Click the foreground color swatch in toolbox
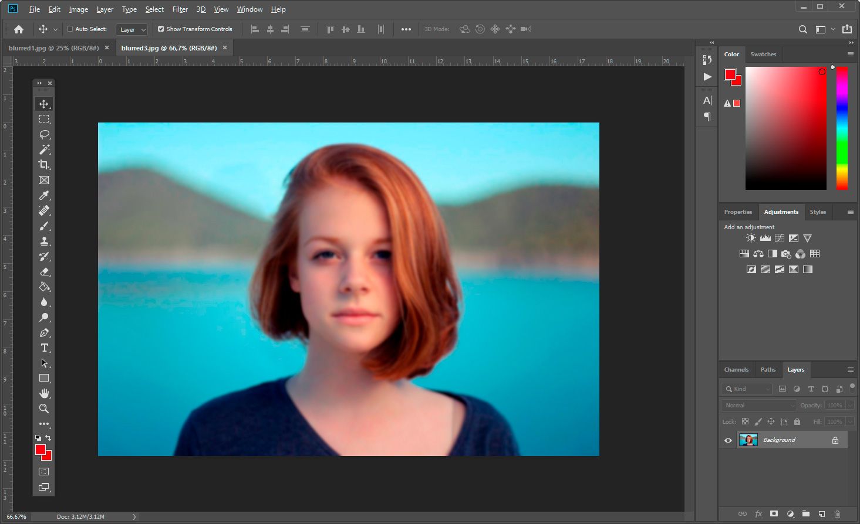 (x=40, y=450)
